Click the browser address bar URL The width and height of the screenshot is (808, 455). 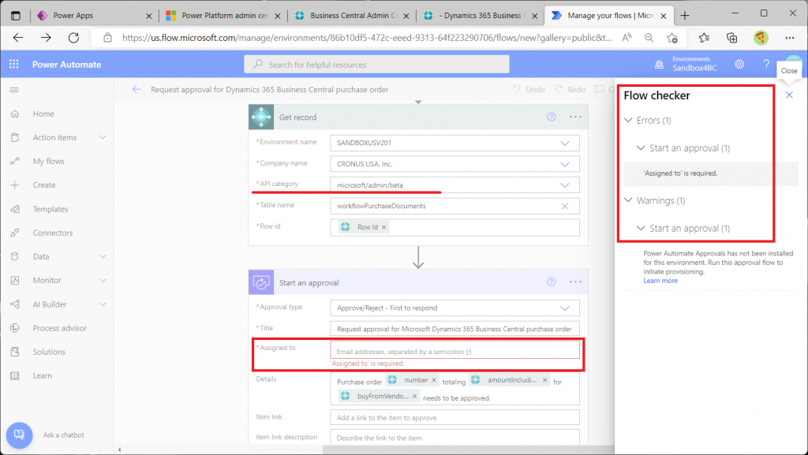(367, 38)
